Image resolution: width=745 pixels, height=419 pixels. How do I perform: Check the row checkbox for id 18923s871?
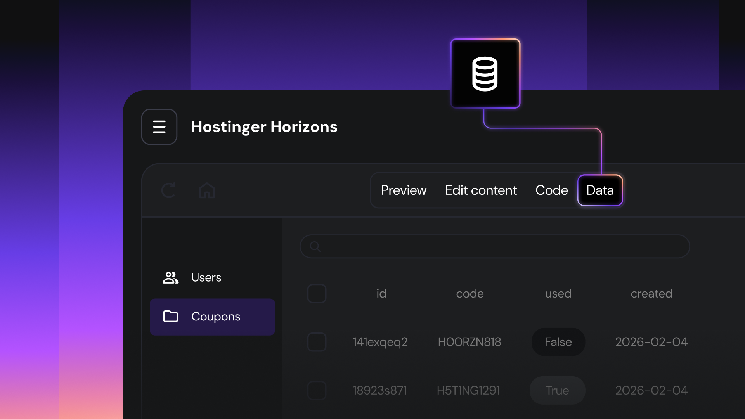317,390
